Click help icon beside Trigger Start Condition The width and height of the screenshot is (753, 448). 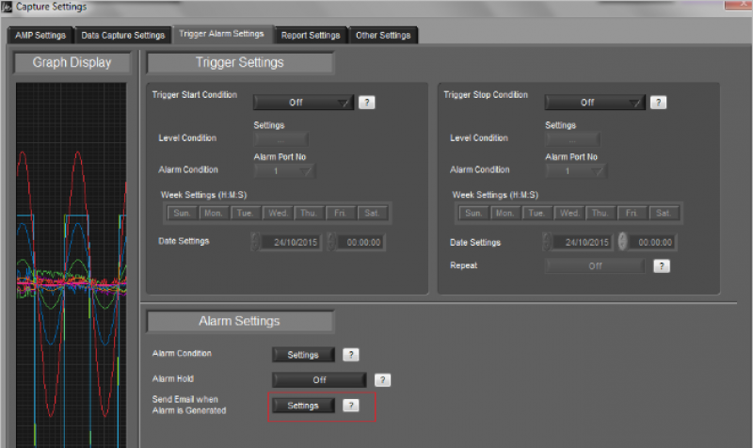(366, 102)
